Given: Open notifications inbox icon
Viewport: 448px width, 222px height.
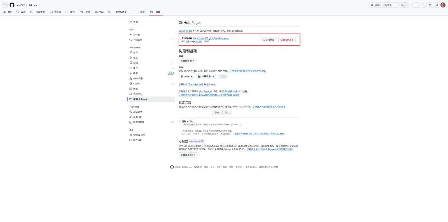Looking at the screenshot, I should [437, 5].
